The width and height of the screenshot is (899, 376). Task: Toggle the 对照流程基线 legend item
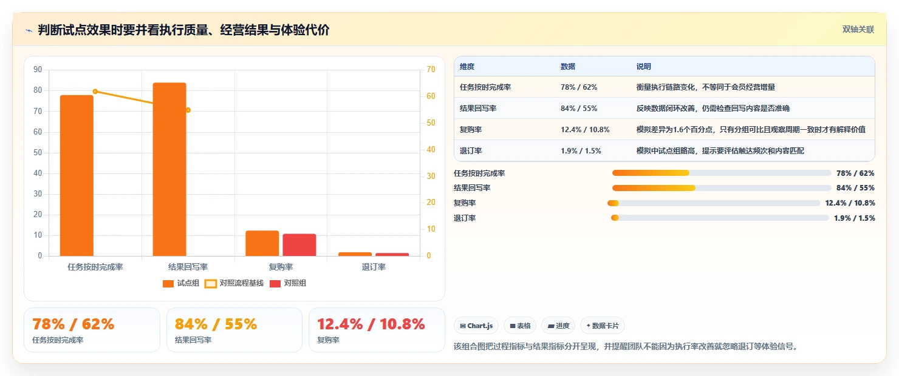pos(234,283)
